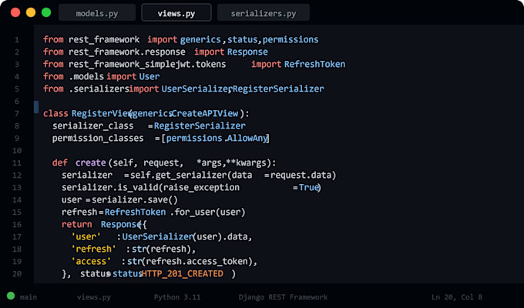Click the 'refresh' string key on line 18

tap(93, 249)
